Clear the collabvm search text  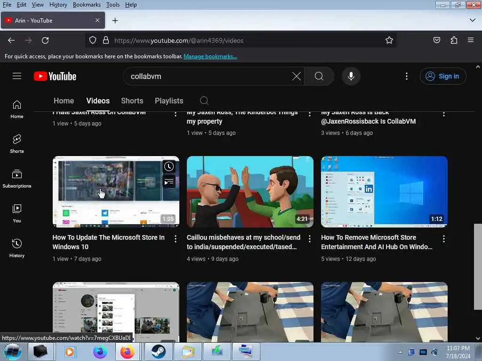click(x=297, y=76)
